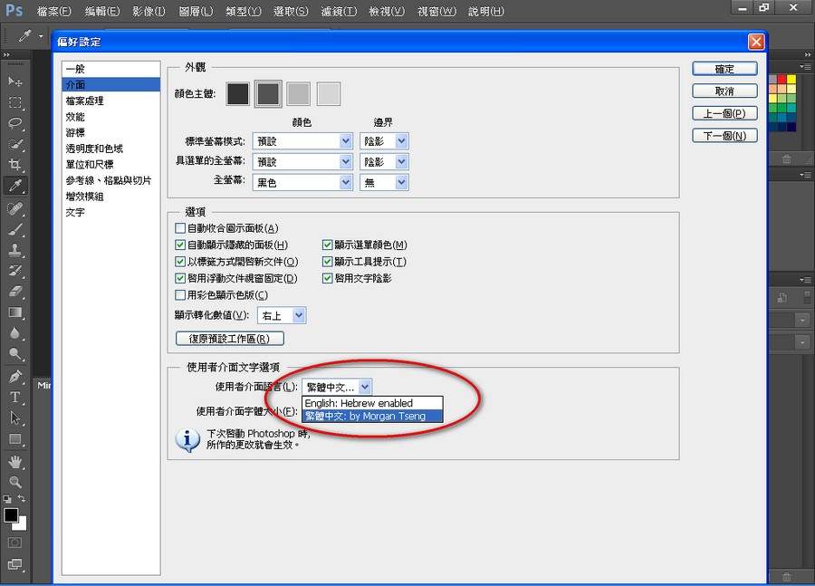Screen dimensions: 815x586
Task: Select 透明度和色域 in preferences list
Action: tap(110, 149)
